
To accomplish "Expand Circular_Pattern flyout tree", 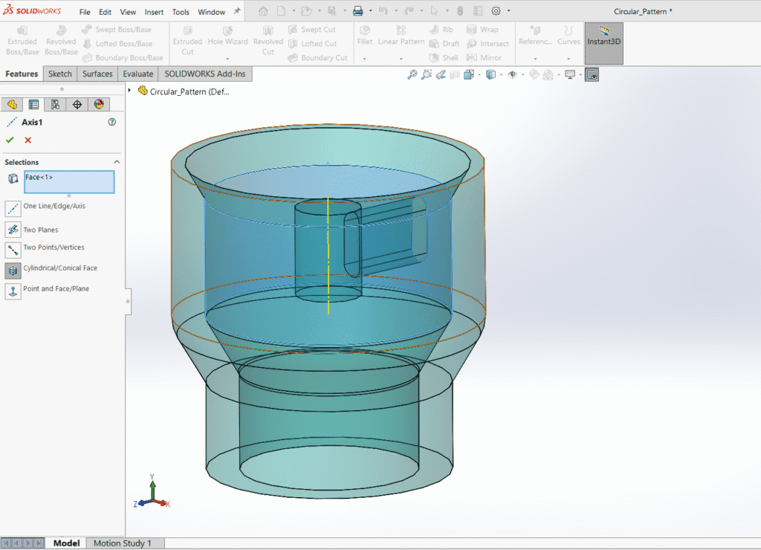I will 129,91.
